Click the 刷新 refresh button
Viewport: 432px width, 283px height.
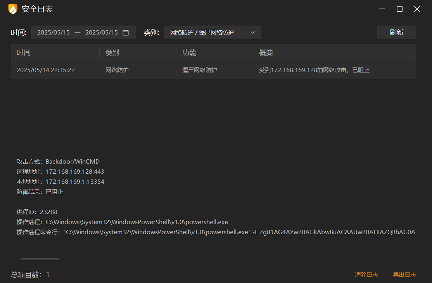(x=396, y=33)
